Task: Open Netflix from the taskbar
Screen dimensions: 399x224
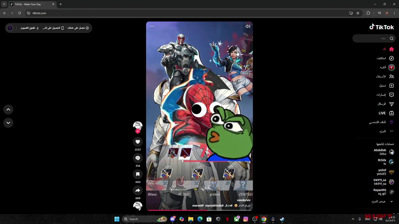Action: (227, 219)
